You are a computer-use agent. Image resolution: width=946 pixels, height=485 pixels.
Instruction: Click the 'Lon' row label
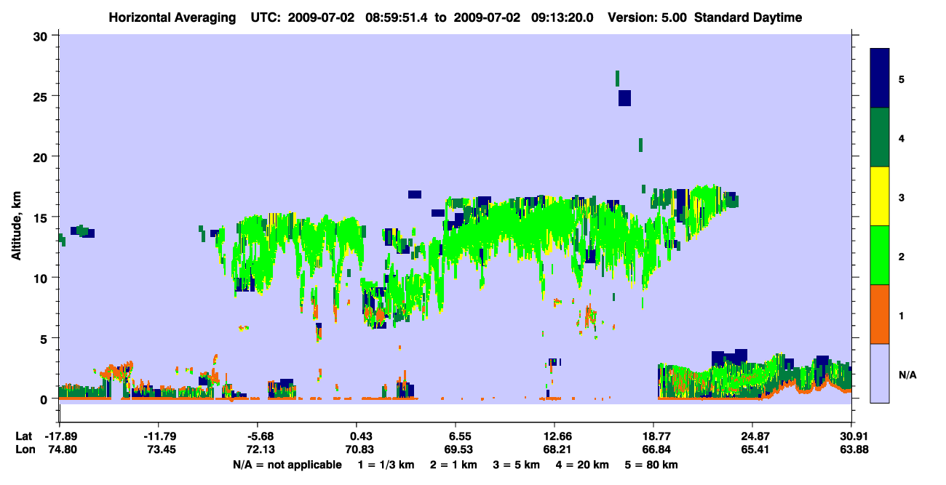(24, 449)
